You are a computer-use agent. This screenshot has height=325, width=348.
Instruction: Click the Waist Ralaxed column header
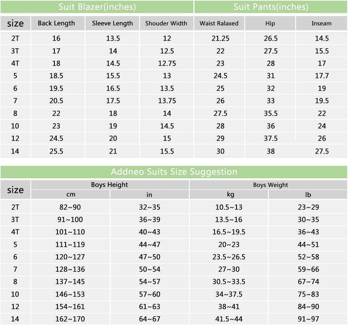point(219,23)
